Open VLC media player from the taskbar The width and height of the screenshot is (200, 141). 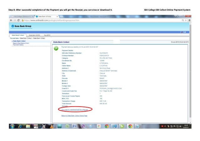click(x=52, y=126)
